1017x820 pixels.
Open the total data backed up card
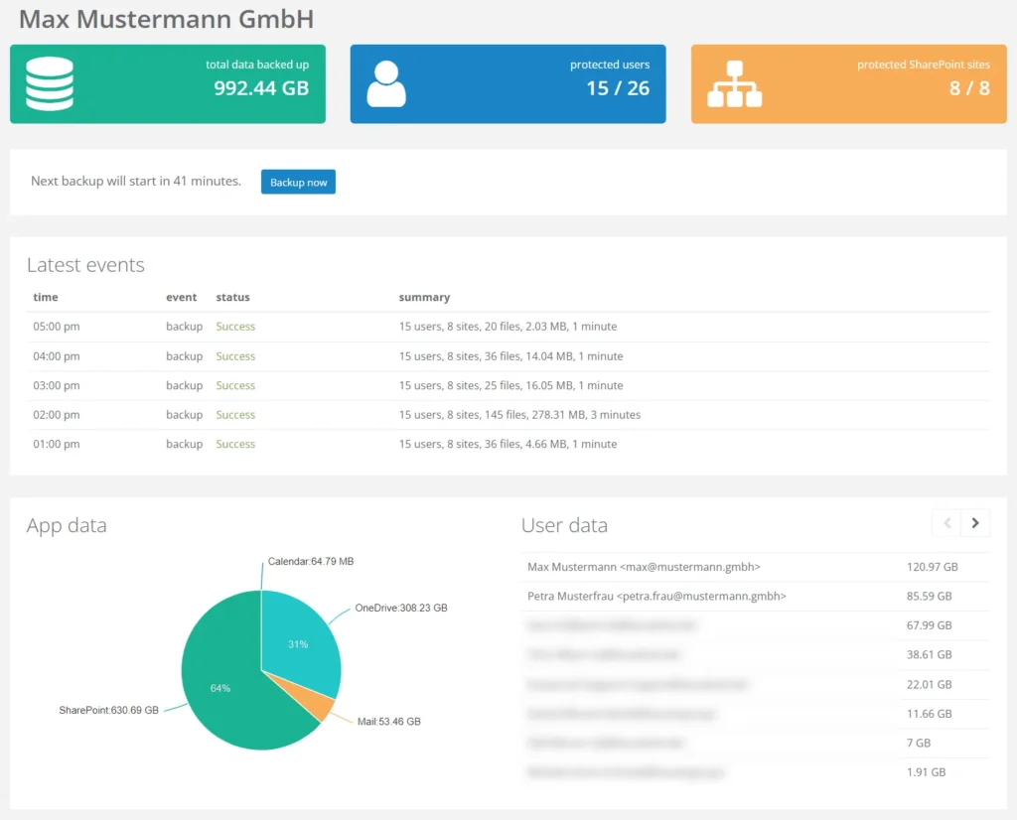pyautogui.click(x=168, y=84)
